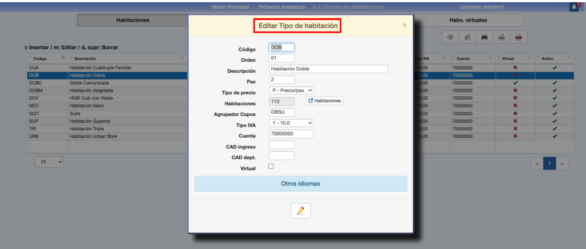Screen dimensions: 586x249
Task: Click the copy documents toolbar icon
Action: click(467, 37)
